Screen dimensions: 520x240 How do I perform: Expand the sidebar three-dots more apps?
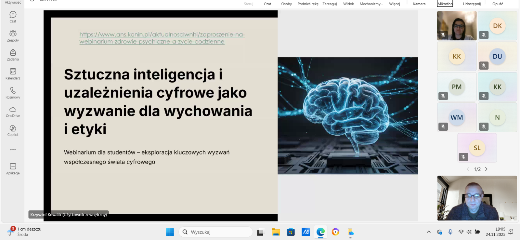13,150
